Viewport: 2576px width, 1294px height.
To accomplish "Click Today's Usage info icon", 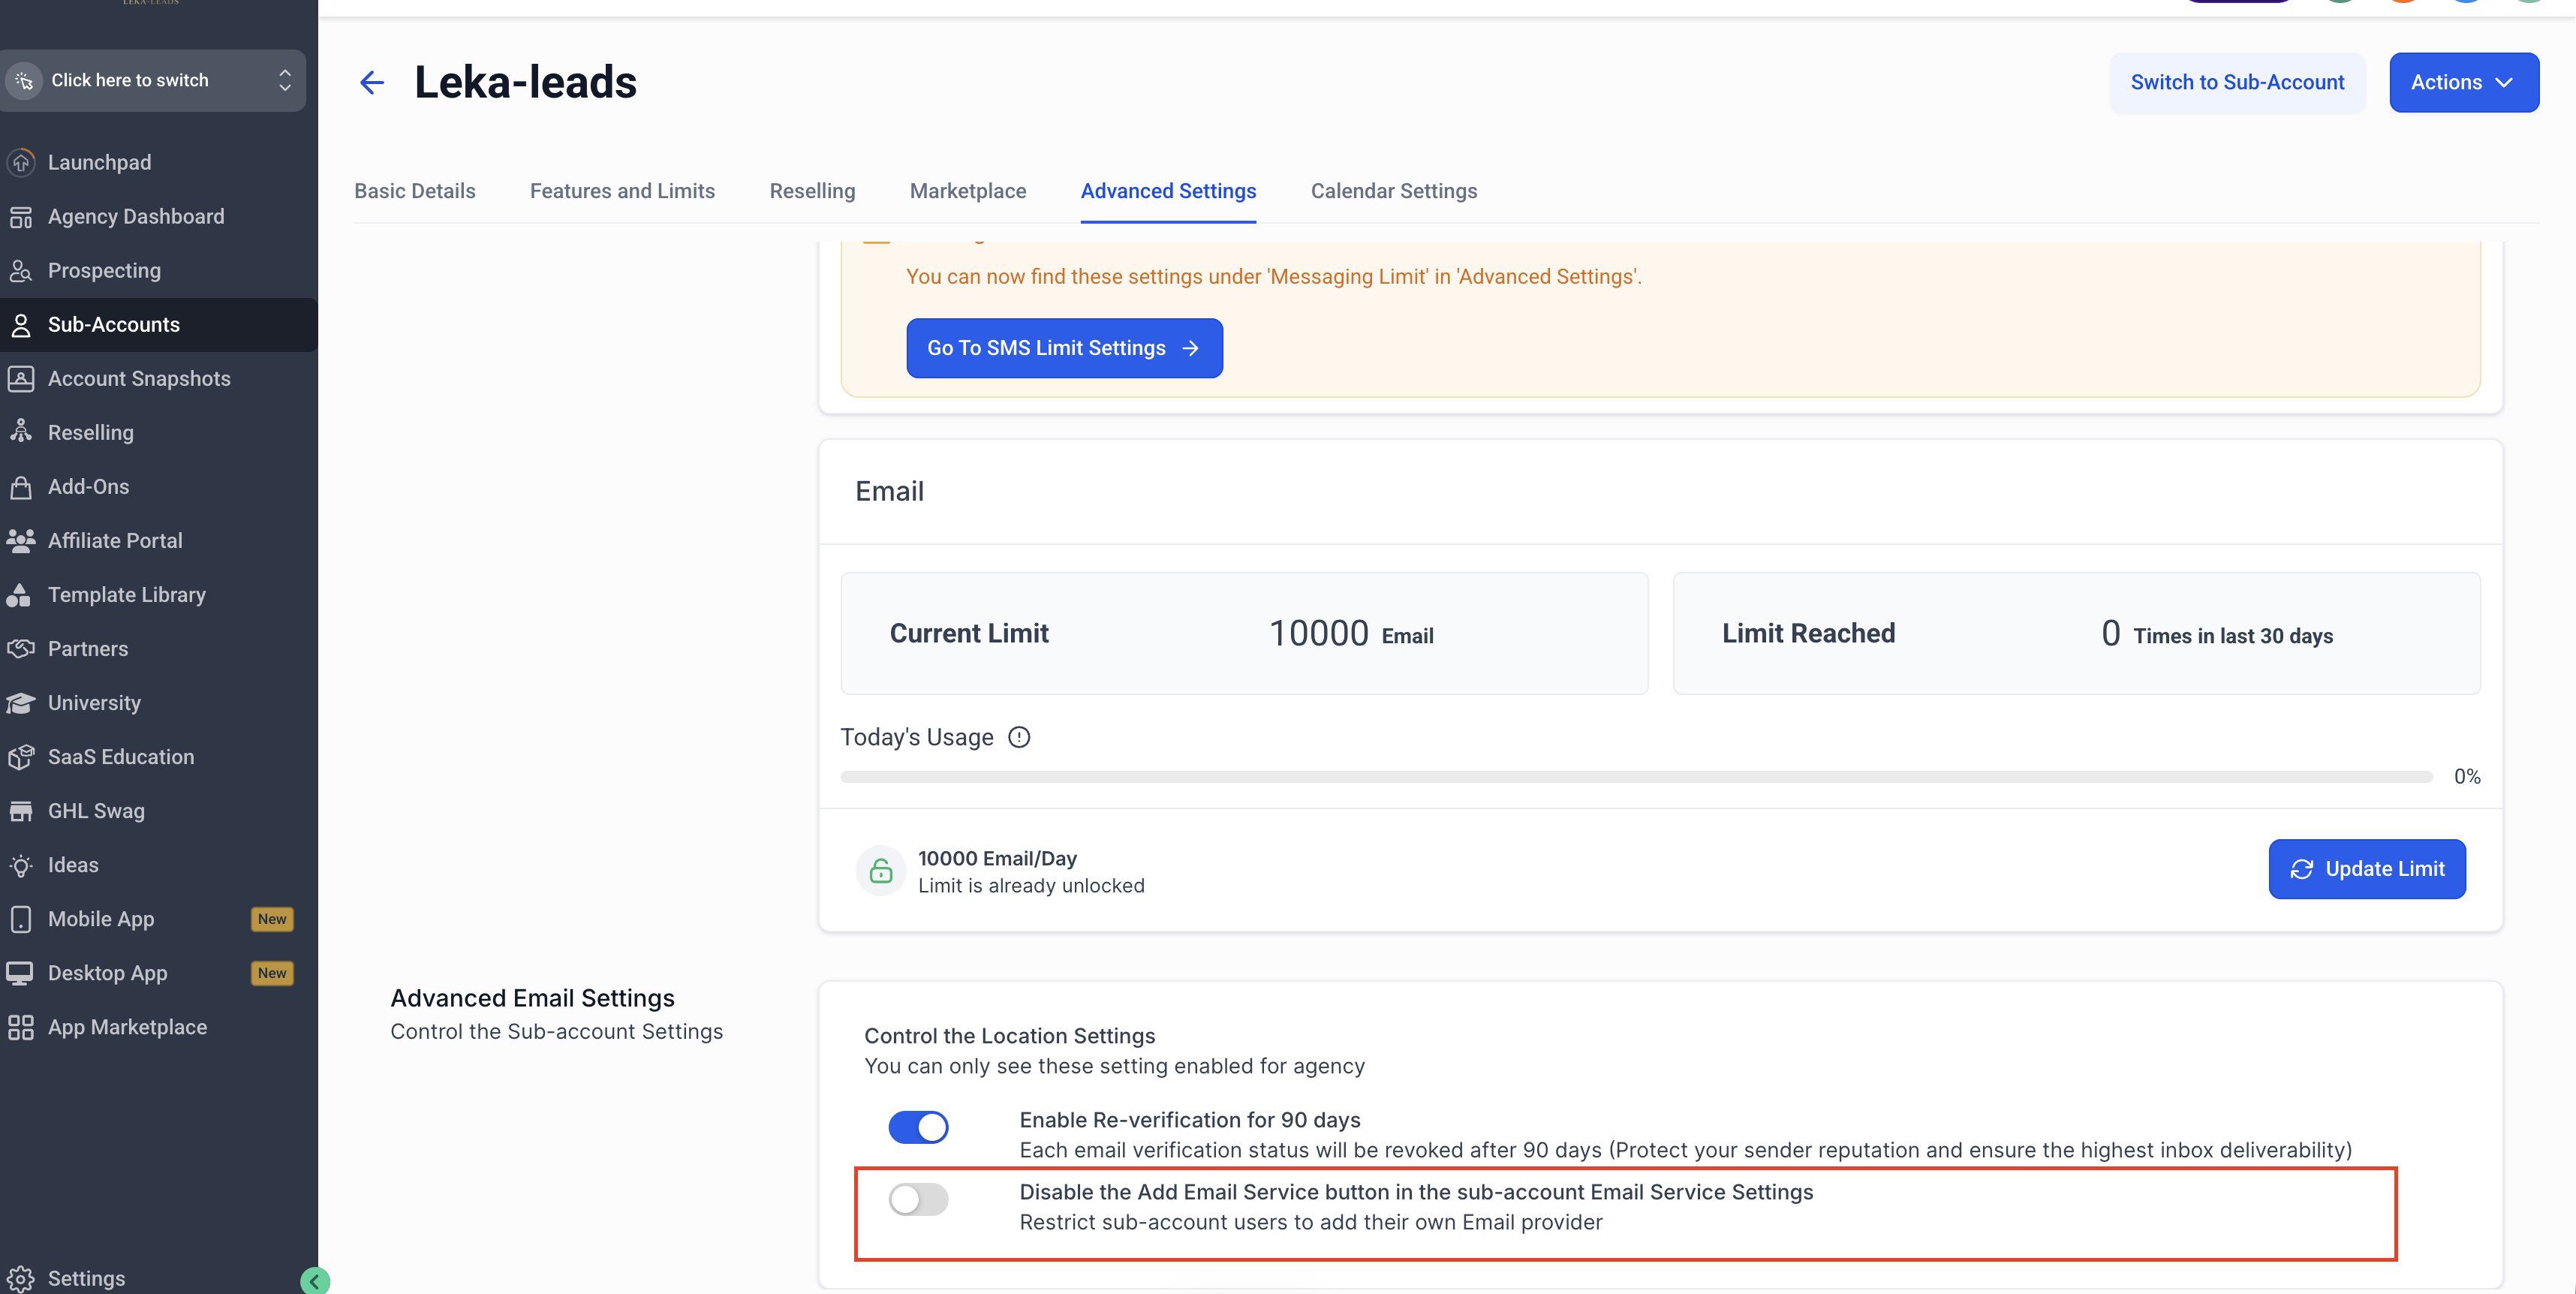I will (1019, 737).
